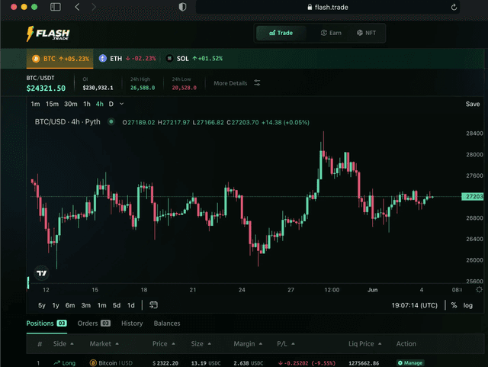Open the NFT tab
The image size is (488, 367).
(366, 33)
